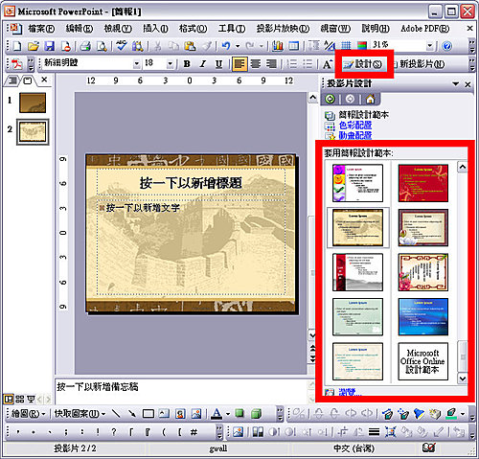This screenshot has width=479, height=459.
Task: Select the Line drawing tool
Action: pos(116,414)
